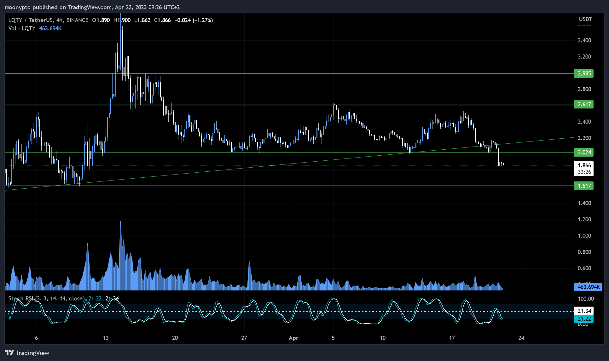Click the 2.617 price level label
Viewport: 609px width, 361px height.
pyautogui.click(x=584, y=104)
